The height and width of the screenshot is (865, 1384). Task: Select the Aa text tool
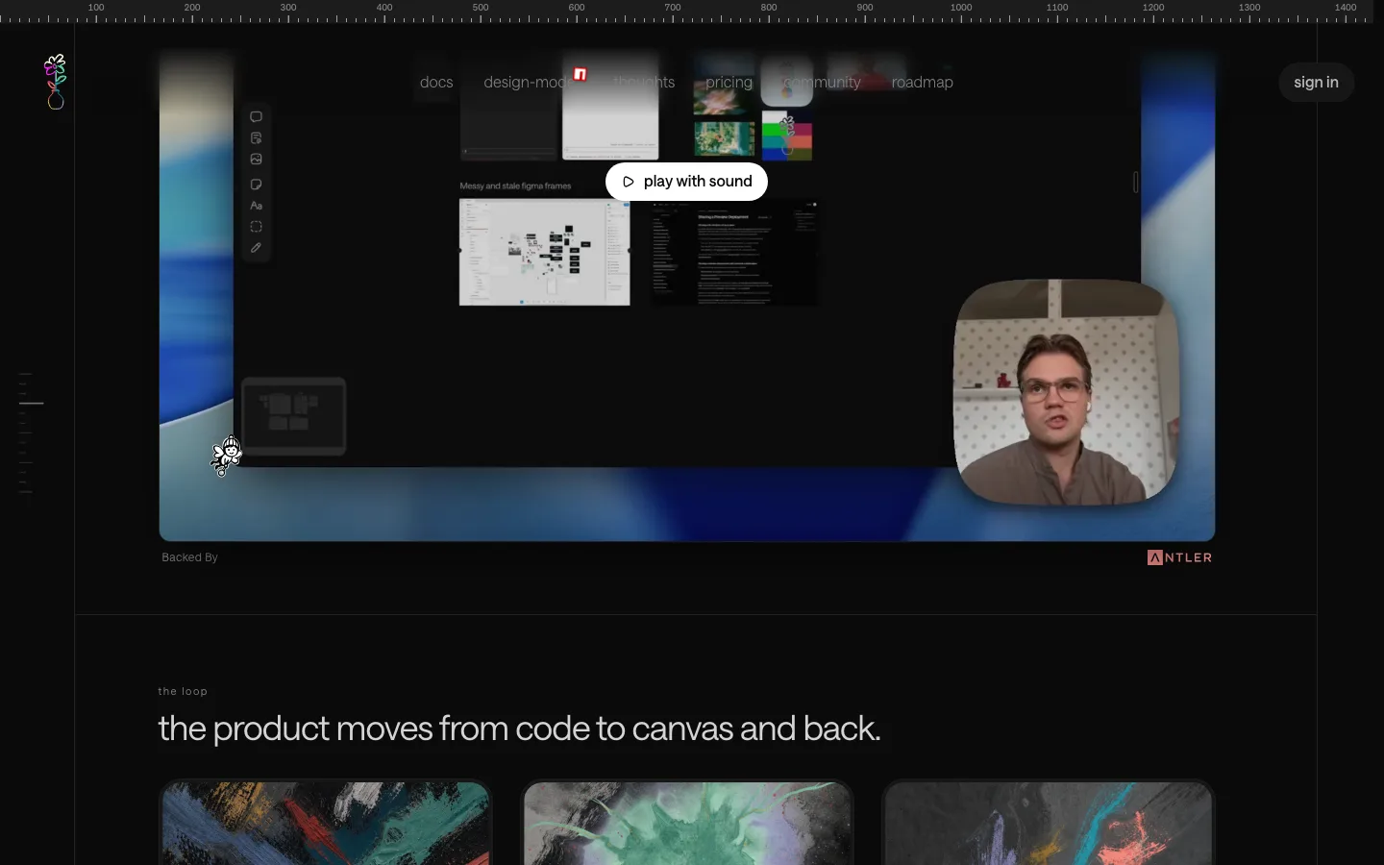pyautogui.click(x=256, y=206)
